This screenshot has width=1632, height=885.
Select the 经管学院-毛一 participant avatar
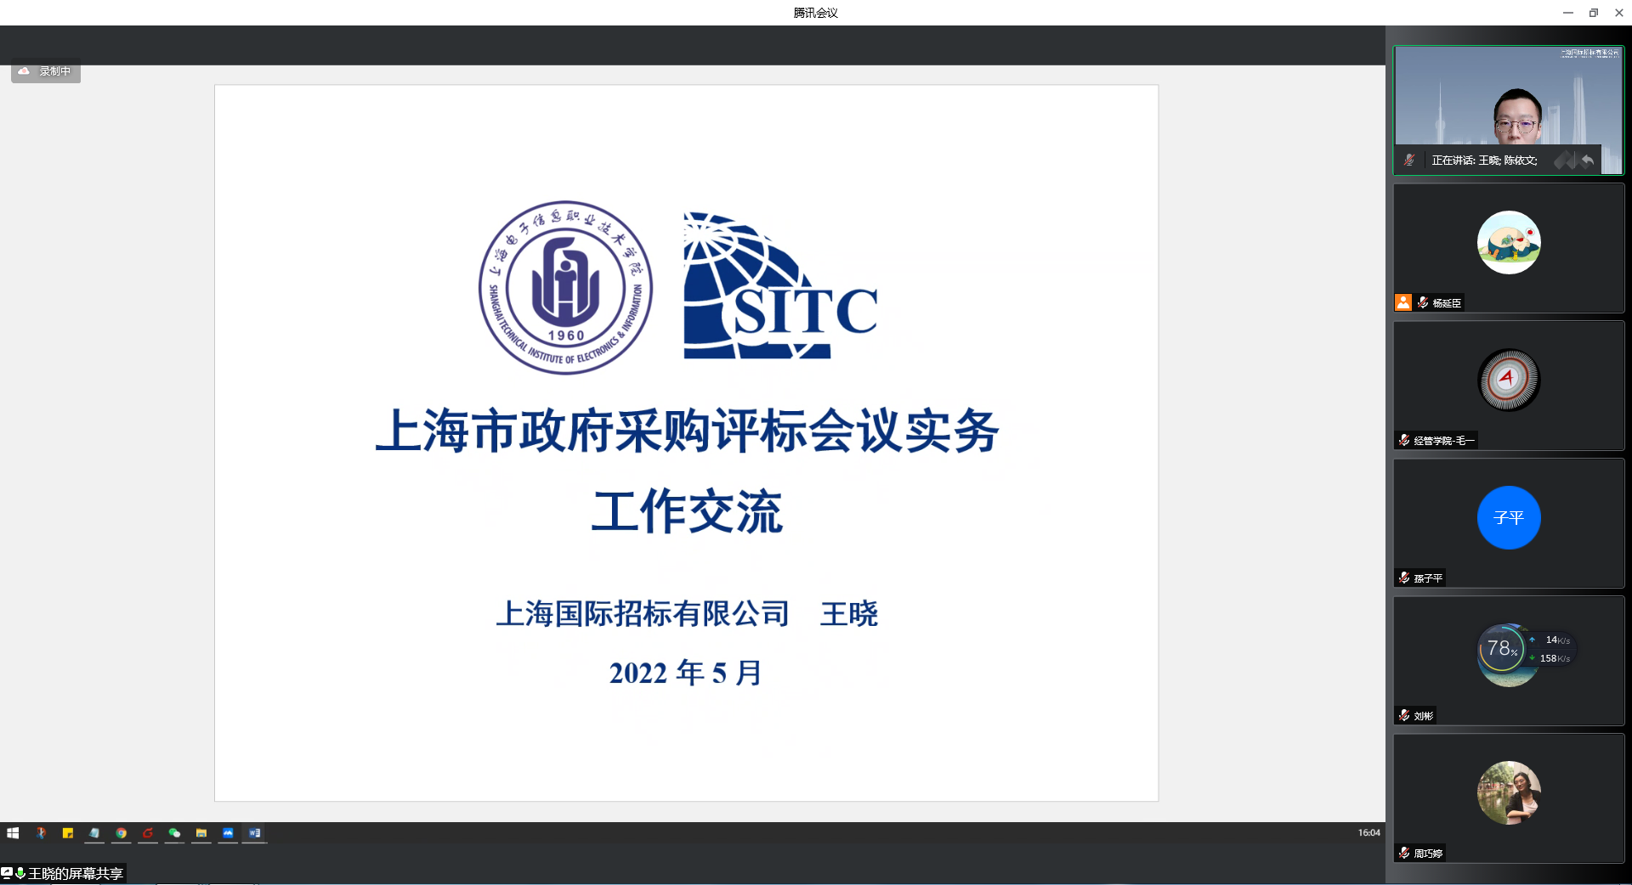[x=1509, y=380]
